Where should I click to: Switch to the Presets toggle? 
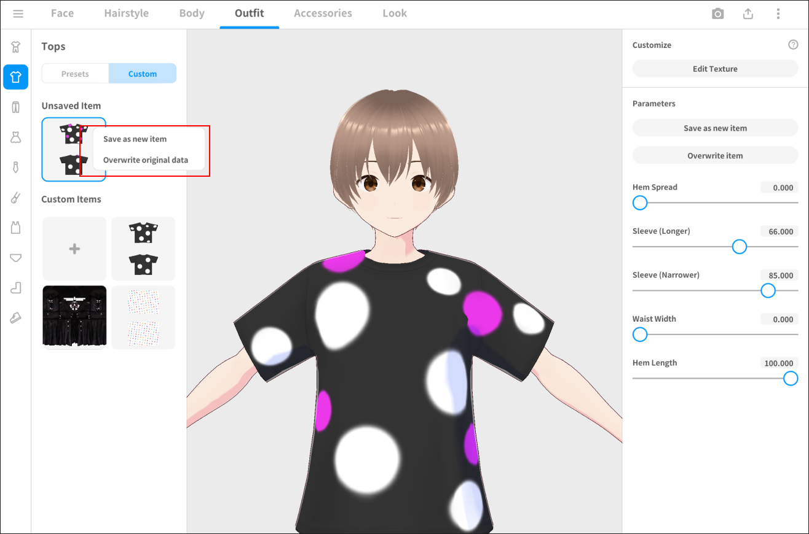pos(75,74)
